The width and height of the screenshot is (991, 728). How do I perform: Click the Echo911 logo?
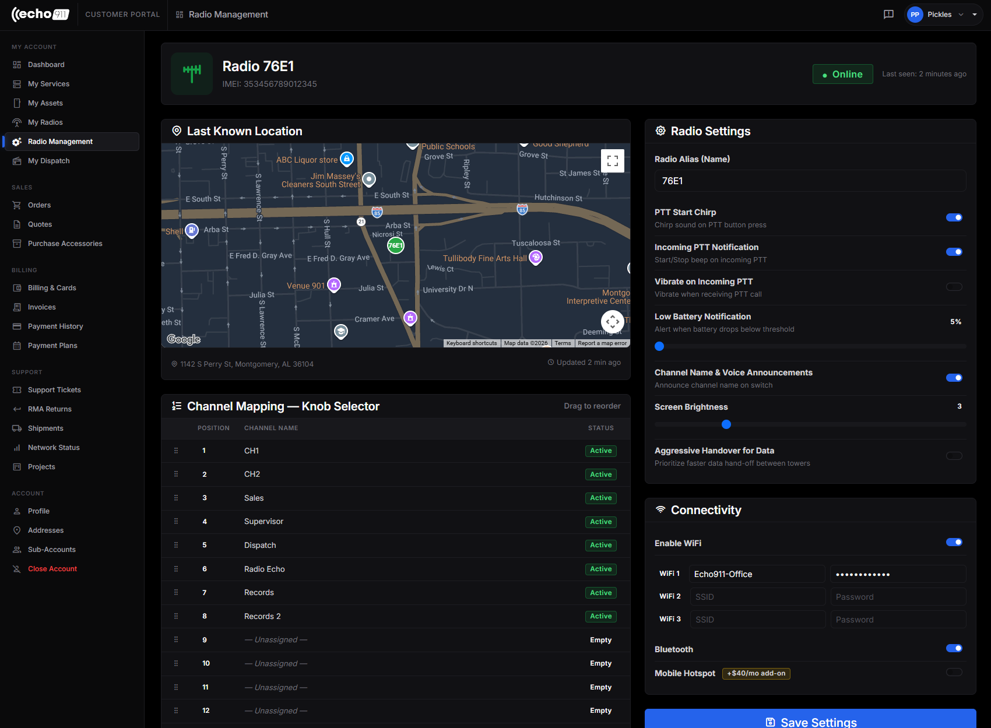coord(40,15)
